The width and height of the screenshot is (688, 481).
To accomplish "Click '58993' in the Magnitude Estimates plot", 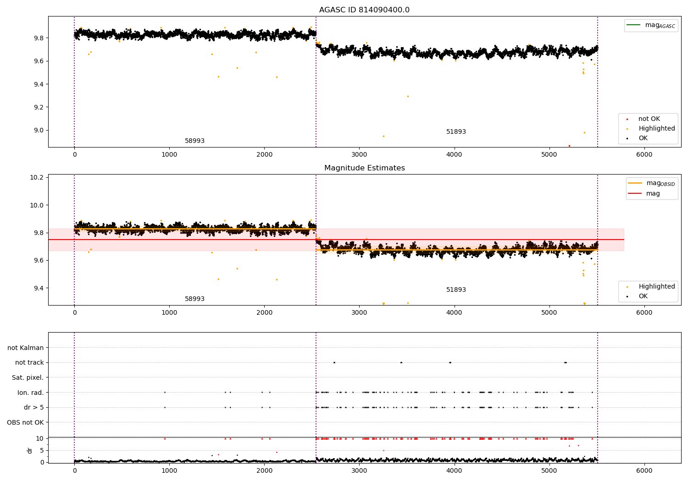I will [194, 299].
